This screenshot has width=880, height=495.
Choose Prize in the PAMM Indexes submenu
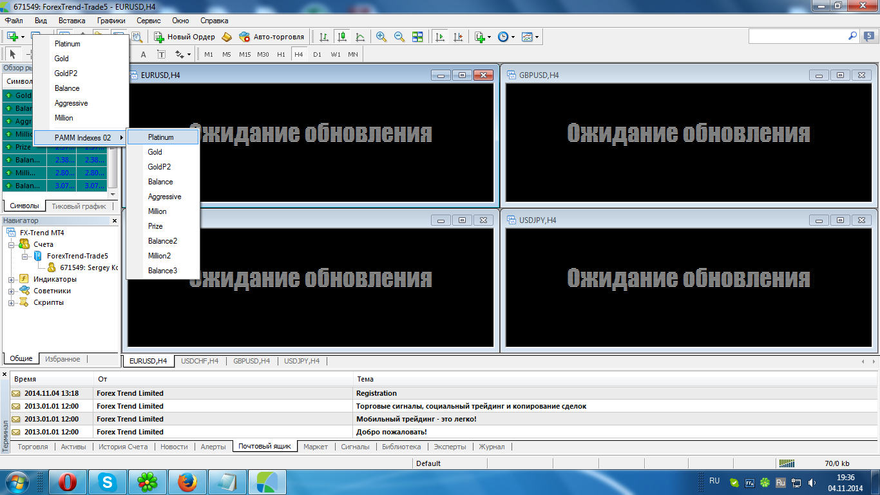(x=162, y=226)
